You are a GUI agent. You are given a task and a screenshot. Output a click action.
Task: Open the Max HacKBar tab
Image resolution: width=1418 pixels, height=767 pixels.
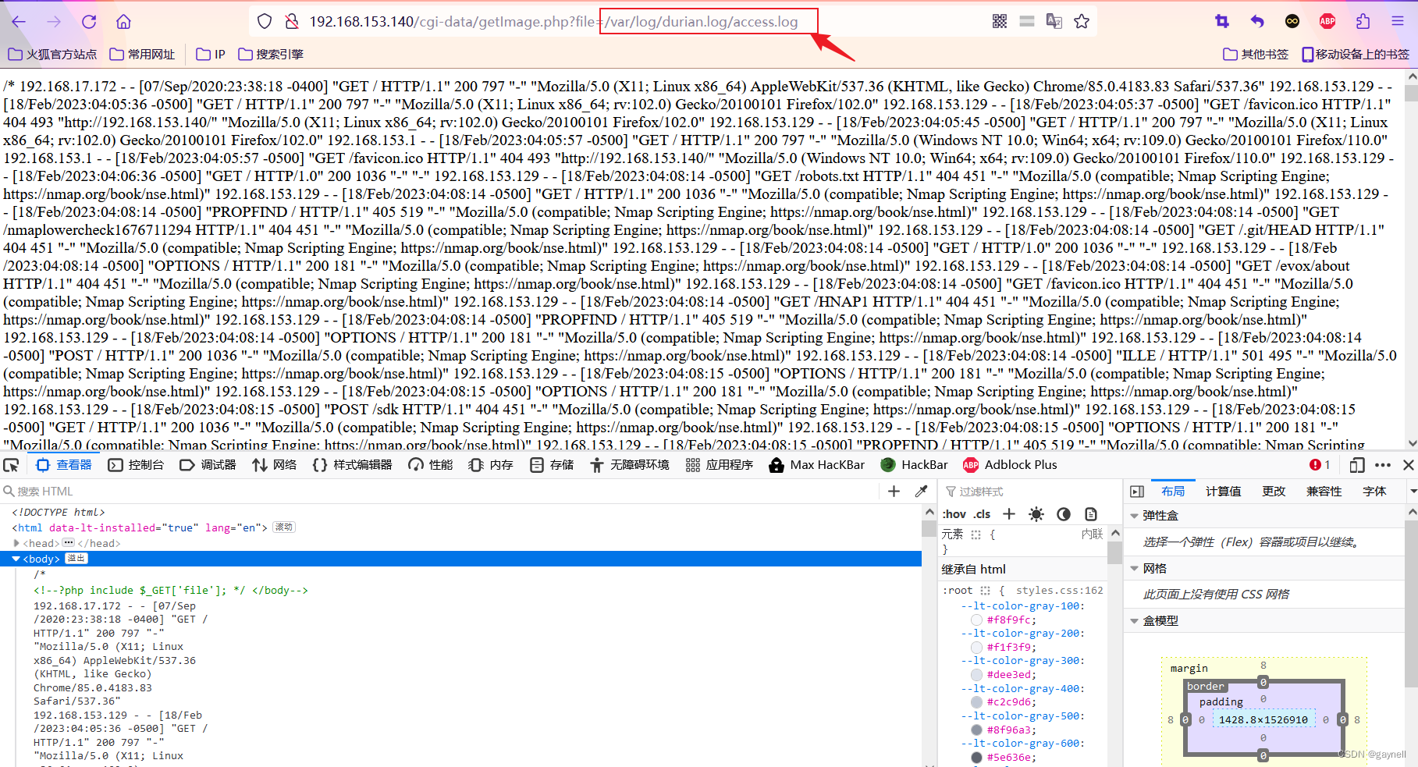point(817,465)
